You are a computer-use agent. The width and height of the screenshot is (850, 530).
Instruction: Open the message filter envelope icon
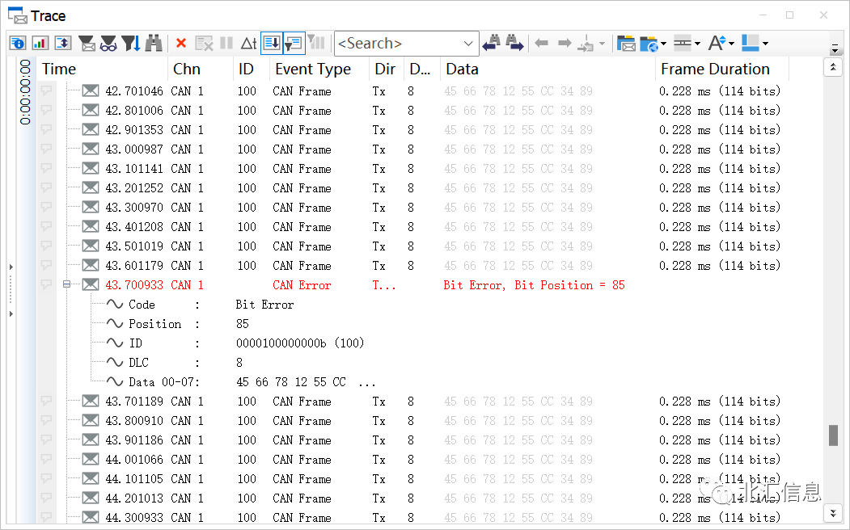[x=87, y=43]
